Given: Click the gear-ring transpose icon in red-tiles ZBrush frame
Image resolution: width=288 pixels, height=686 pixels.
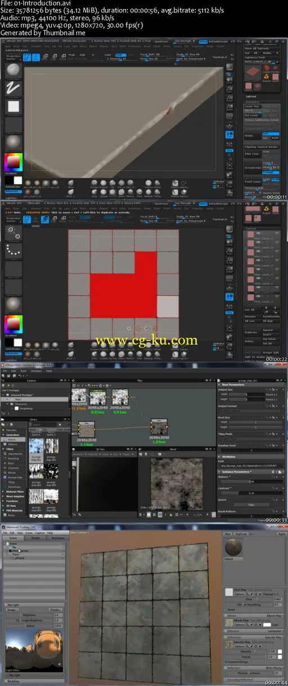Looking at the screenshot, I should [13, 233].
